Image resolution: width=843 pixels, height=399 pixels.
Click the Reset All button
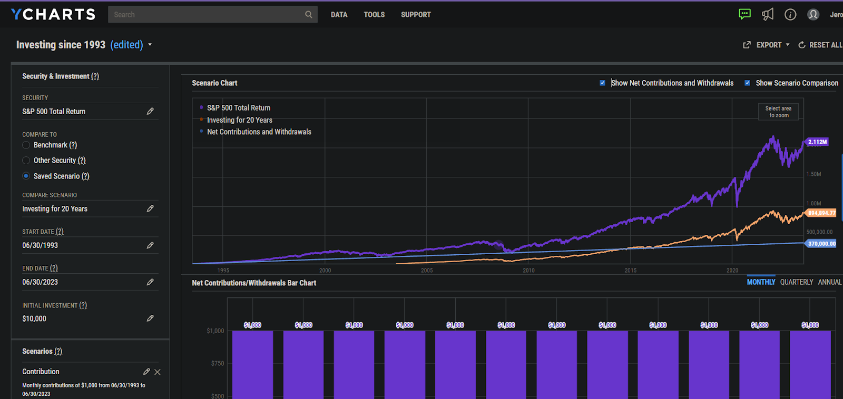click(820, 45)
